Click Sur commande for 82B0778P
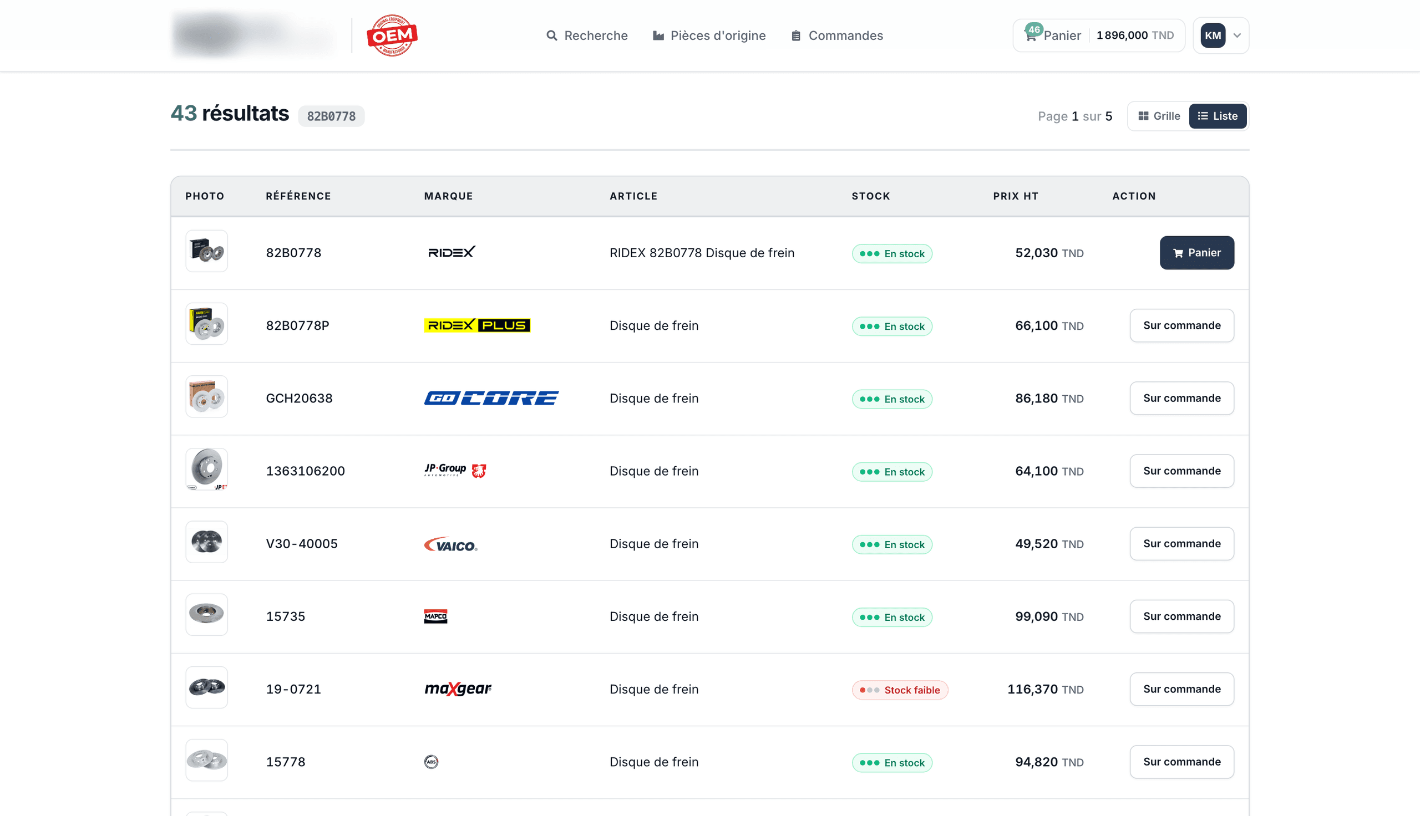Image resolution: width=1420 pixels, height=816 pixels. click(x=1181, y=325)
